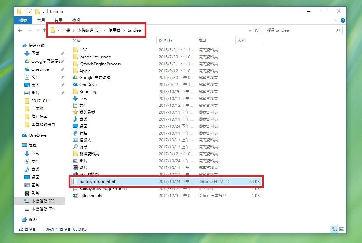The width and height of the screenshot is (362, 243).
Task: Select 下載 arrow icon in file list
Action: point(75,98)
